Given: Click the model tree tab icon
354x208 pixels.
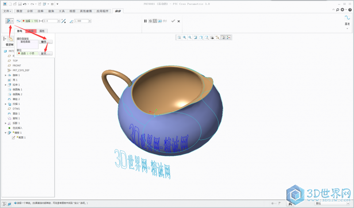Looking at the screenshot, I should point(4,39).
